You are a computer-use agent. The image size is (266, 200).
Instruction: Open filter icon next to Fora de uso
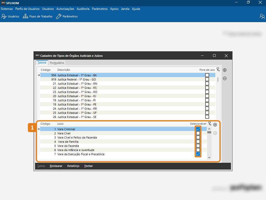218,70
